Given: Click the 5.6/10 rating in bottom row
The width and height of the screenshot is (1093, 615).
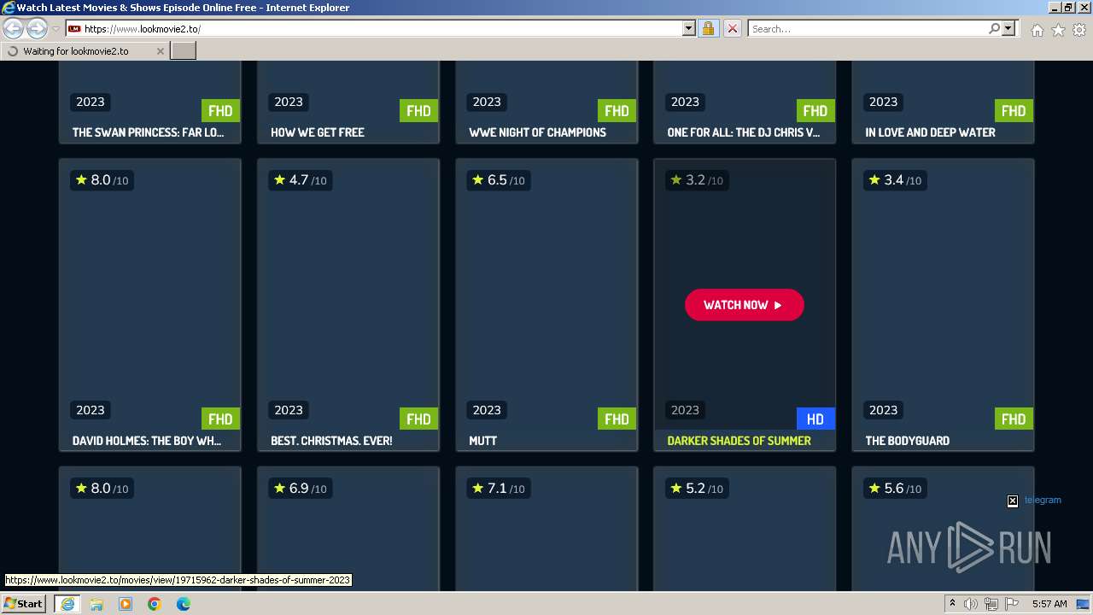Looking at the screenshot, I should [x=894, y=489].
